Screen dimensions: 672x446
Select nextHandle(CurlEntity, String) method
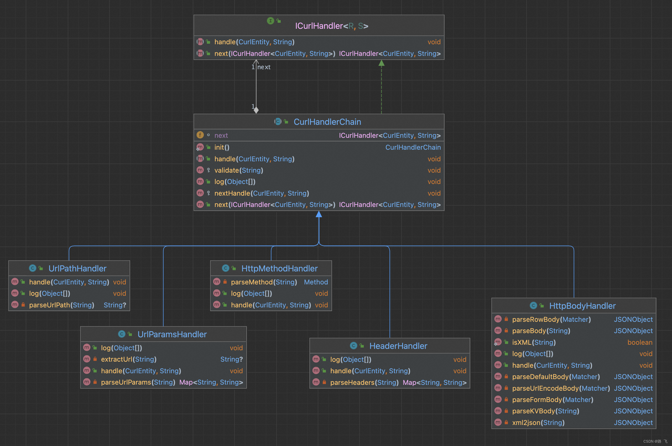point(262,193)
